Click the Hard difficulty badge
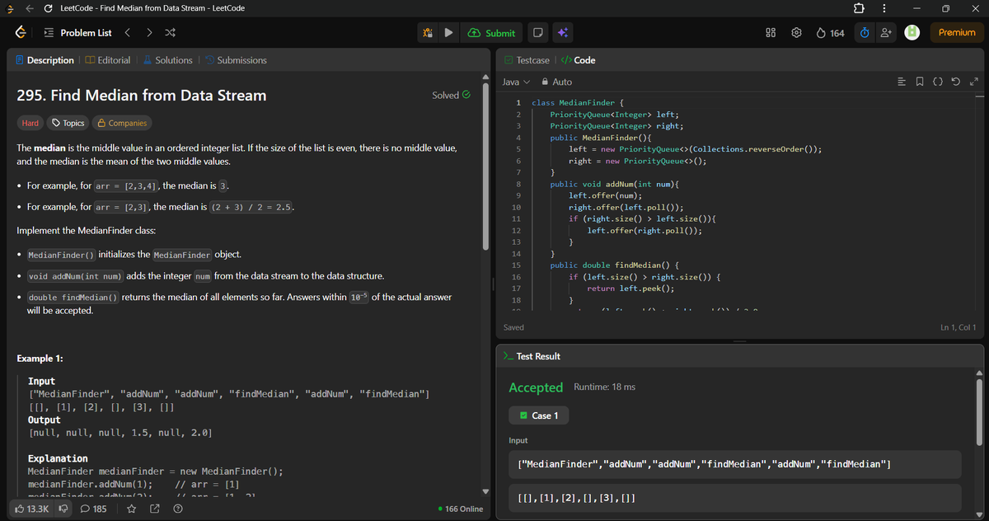The width and height of the screenshot is (989, 521). click(30, 123)
